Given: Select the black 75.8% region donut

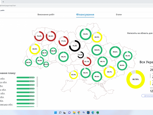Looking at the screenshot, I should (x=75, y=46).
